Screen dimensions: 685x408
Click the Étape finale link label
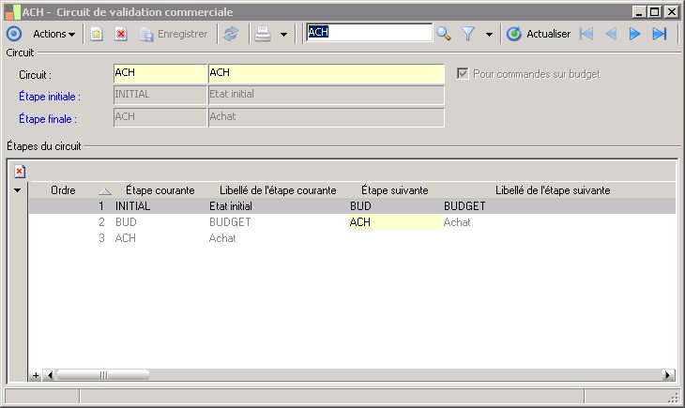tap(48, 119)
